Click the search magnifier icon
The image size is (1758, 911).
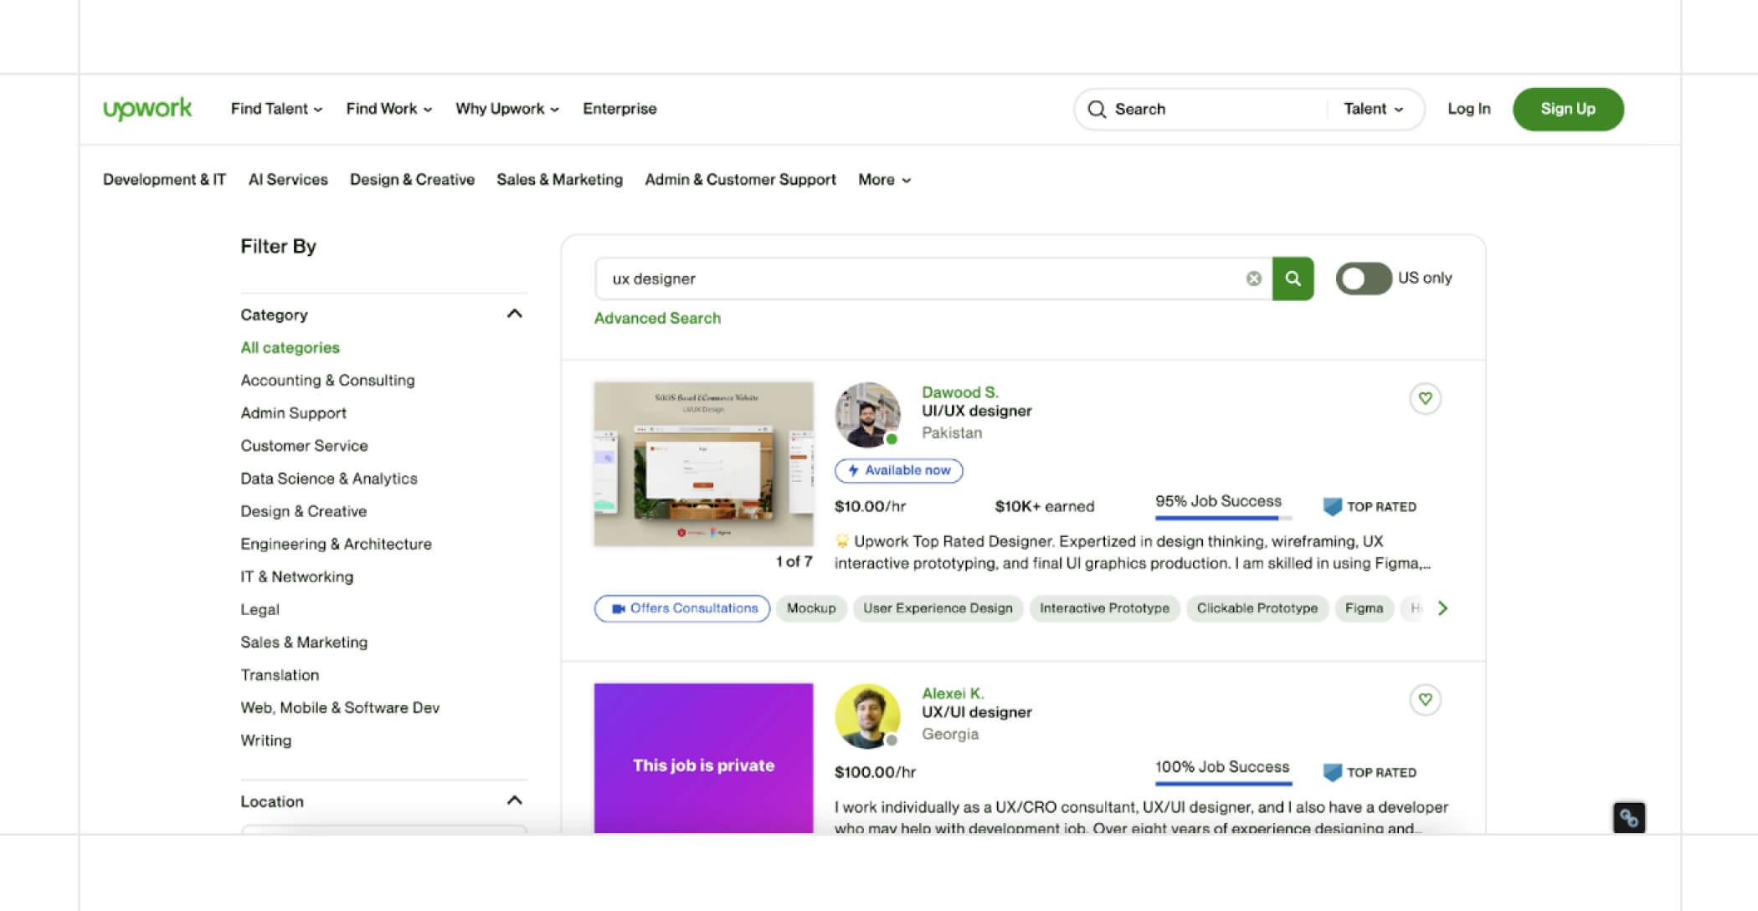(x=1293, y=278)
